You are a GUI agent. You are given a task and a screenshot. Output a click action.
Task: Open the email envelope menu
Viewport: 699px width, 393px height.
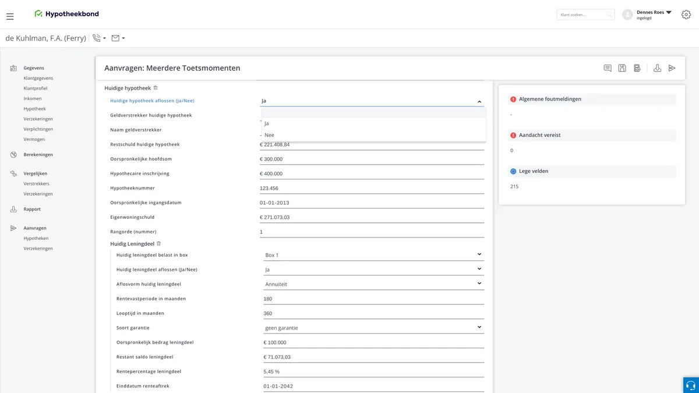[x=118, y=38]
